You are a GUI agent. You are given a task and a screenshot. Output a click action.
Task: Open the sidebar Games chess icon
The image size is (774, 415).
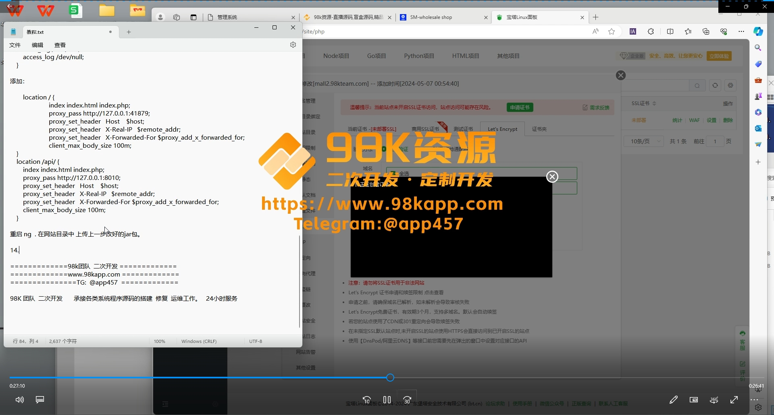click(x=758, y=96)
